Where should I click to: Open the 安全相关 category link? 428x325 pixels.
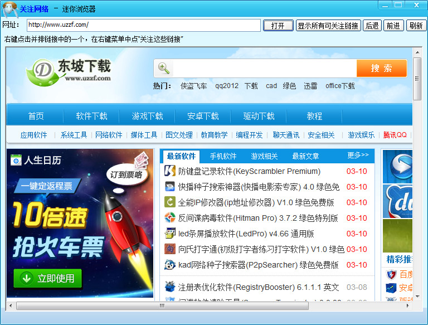(x=321, y=135)
